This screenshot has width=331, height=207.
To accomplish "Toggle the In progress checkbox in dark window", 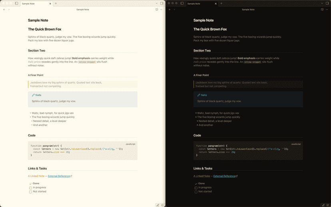I will (196, 187).
